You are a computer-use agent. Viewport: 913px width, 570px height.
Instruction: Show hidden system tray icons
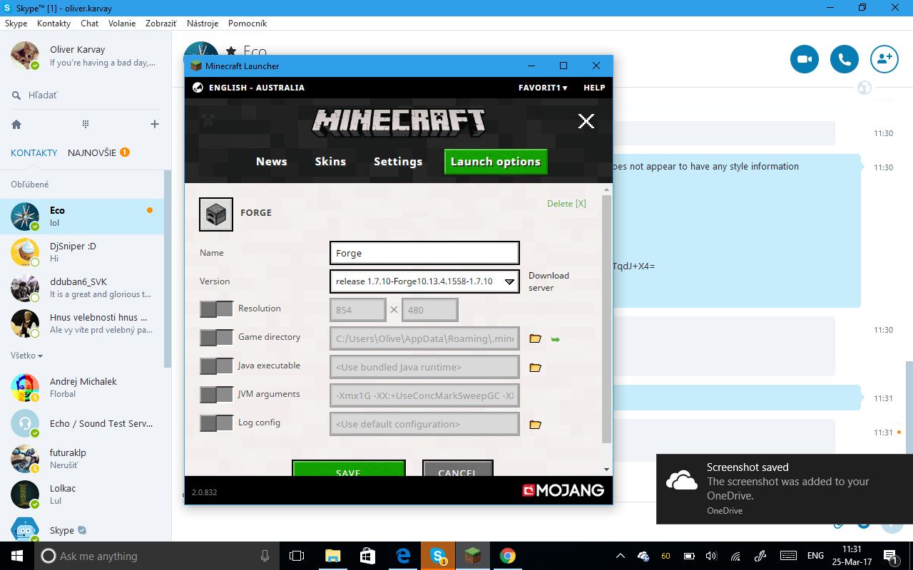[620, 556]
